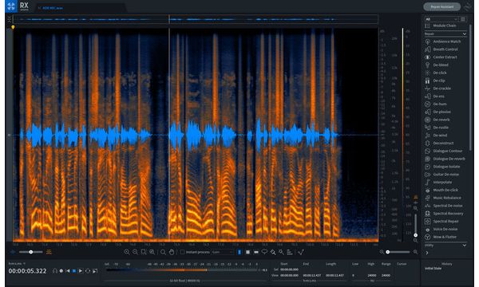This screenshot has width=479, height=287.
Task: Select Initial State in History
Action: [433, 269]
